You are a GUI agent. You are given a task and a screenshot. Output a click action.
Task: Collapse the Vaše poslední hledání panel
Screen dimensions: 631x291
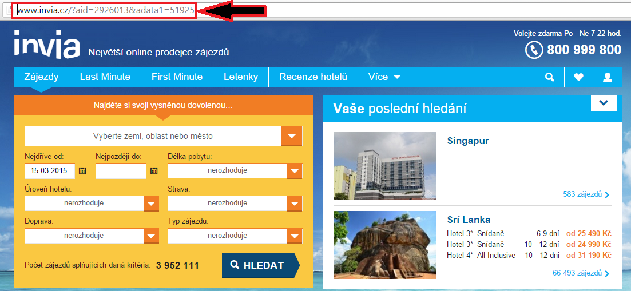(x=604, y=103)
